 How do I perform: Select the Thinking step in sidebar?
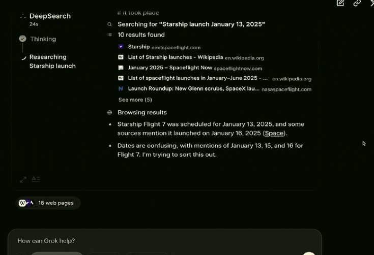click(43, 39)
